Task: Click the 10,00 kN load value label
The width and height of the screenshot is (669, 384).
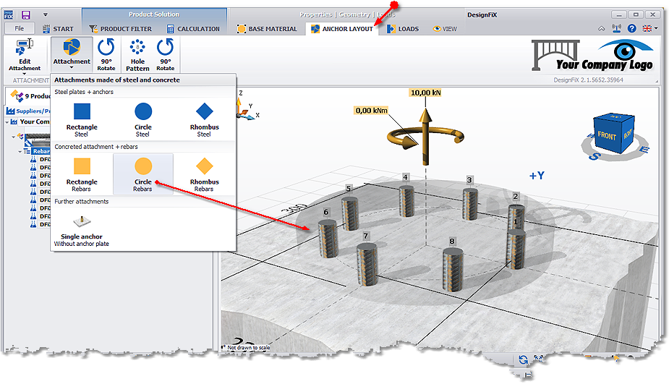Action: point(425,93)
